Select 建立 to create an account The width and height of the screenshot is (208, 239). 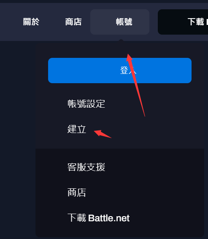click(x=77, y=129)
